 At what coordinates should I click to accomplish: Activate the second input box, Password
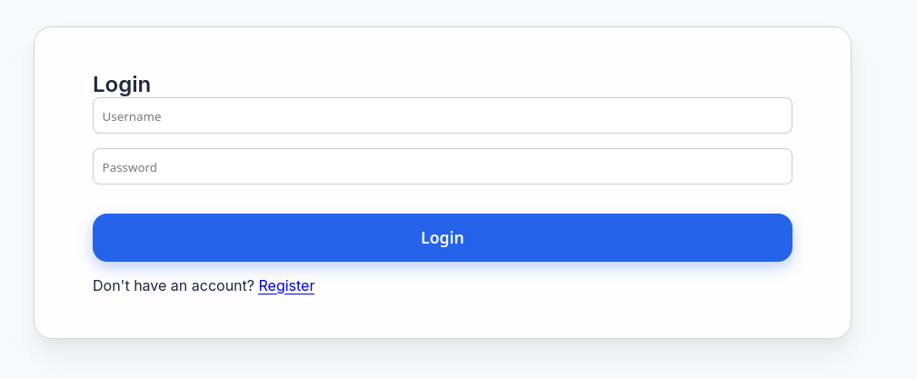coord(442,167)
